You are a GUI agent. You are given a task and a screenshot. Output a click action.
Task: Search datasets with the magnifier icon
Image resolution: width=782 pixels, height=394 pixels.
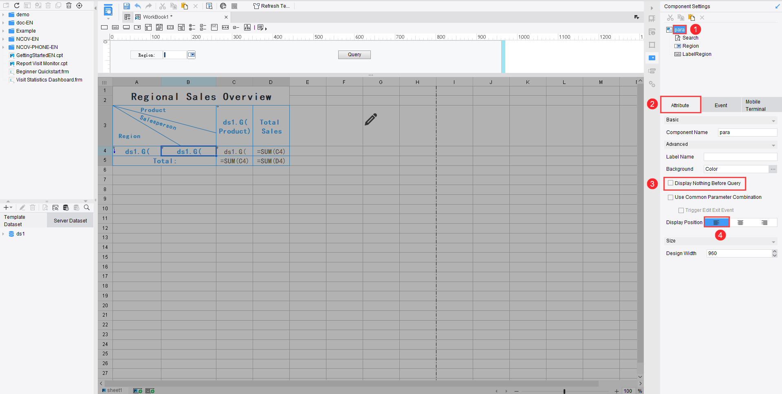point(87,208)
